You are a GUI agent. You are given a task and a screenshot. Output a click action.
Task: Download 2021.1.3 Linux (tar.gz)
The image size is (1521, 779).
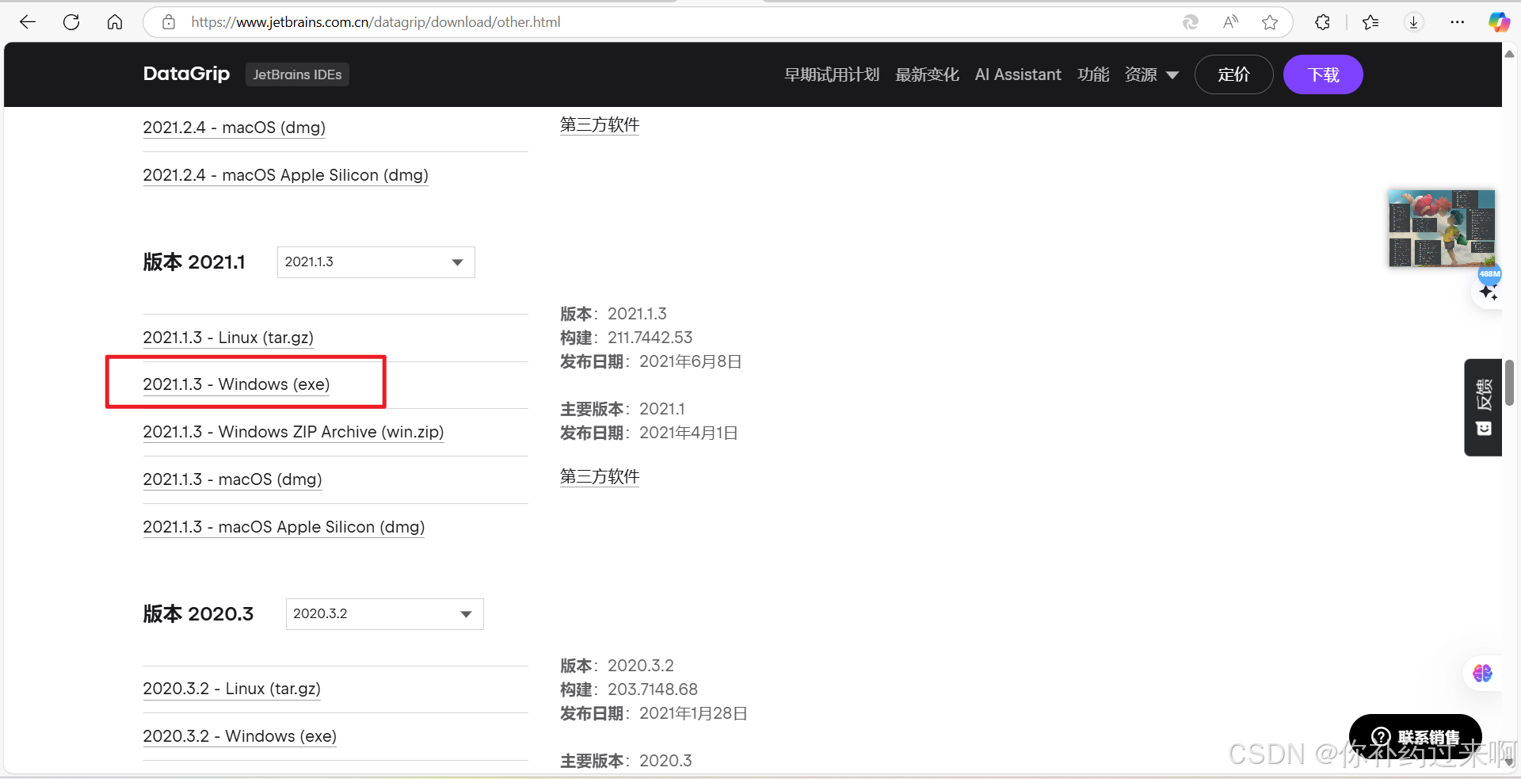click(228, 338)
